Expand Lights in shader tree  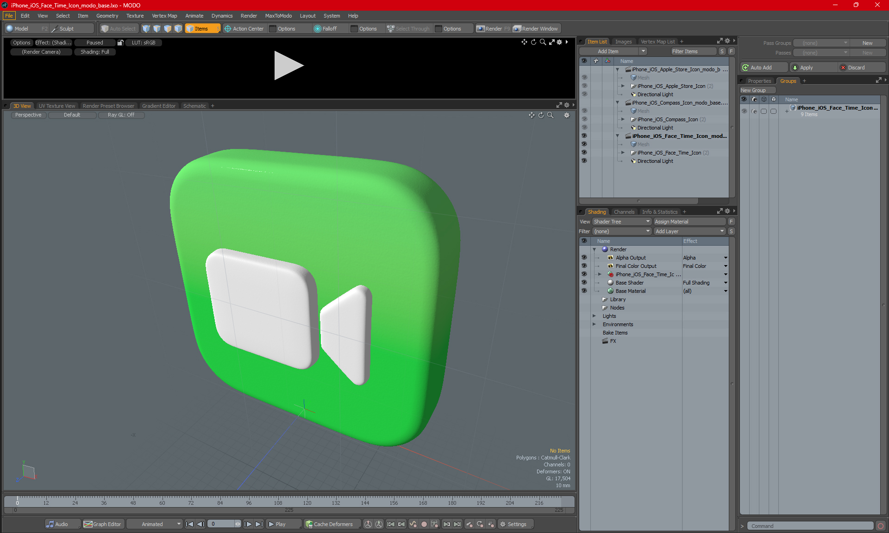pos(595,316)
